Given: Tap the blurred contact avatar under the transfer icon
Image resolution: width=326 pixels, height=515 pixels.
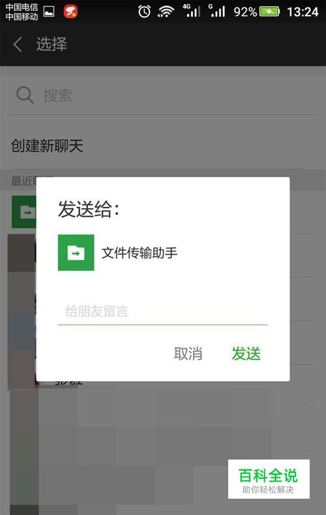Looking at the screenshot, I should [22, 253].
